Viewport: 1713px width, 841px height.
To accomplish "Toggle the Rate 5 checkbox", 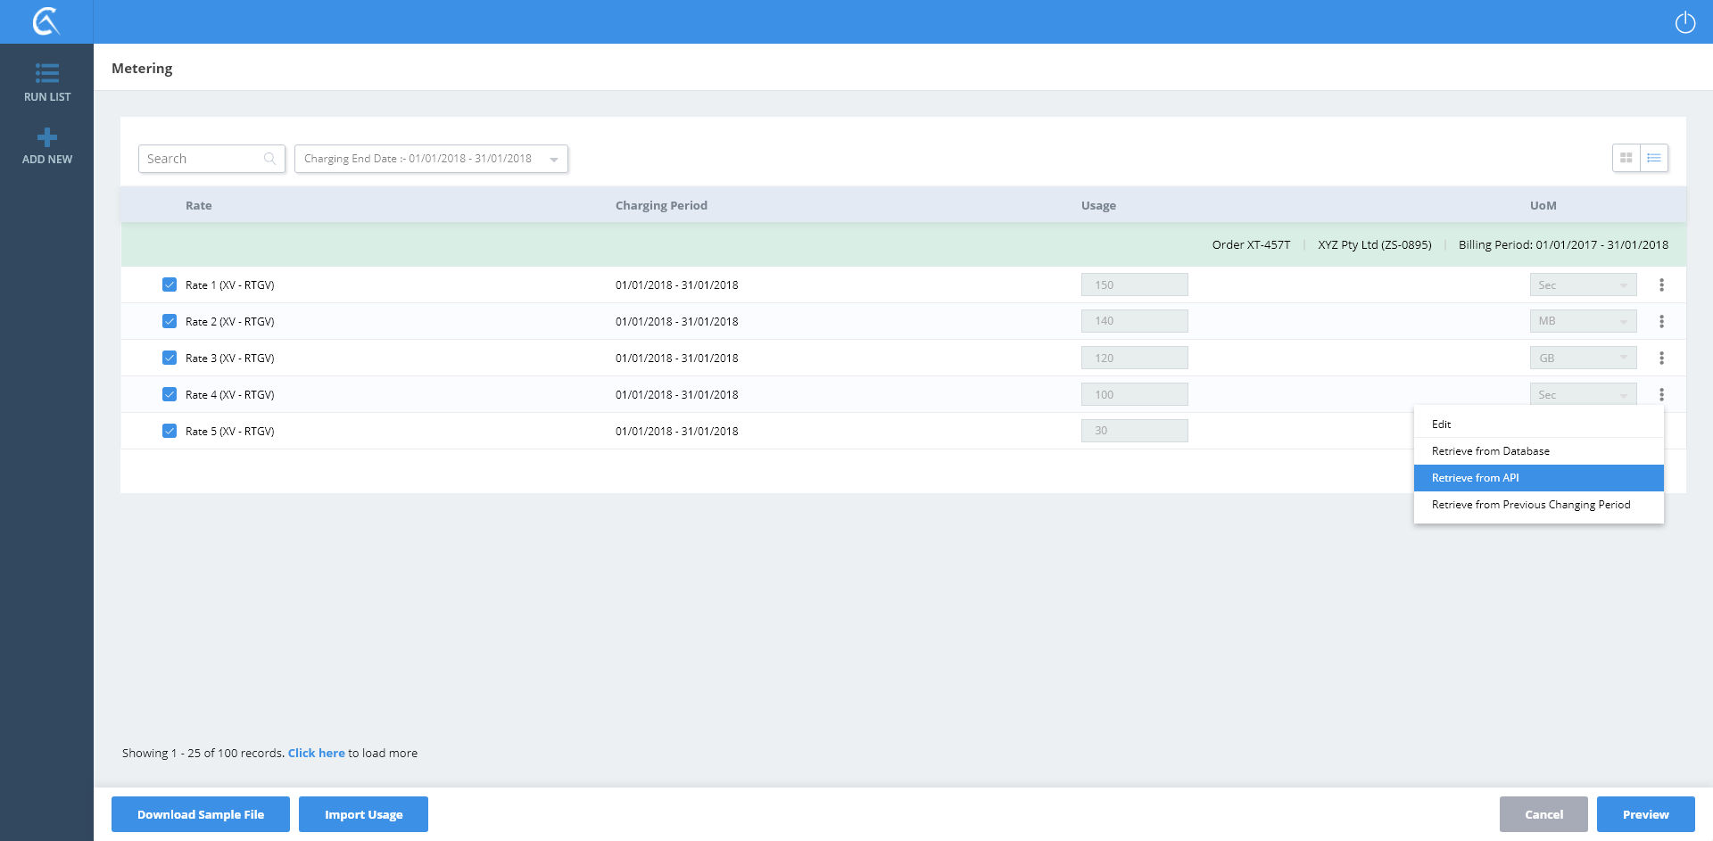I will tap(170, 431).
